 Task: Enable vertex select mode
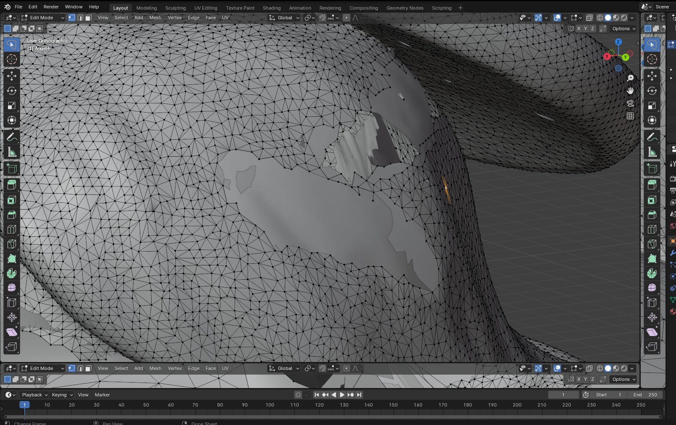click(72, 18)
